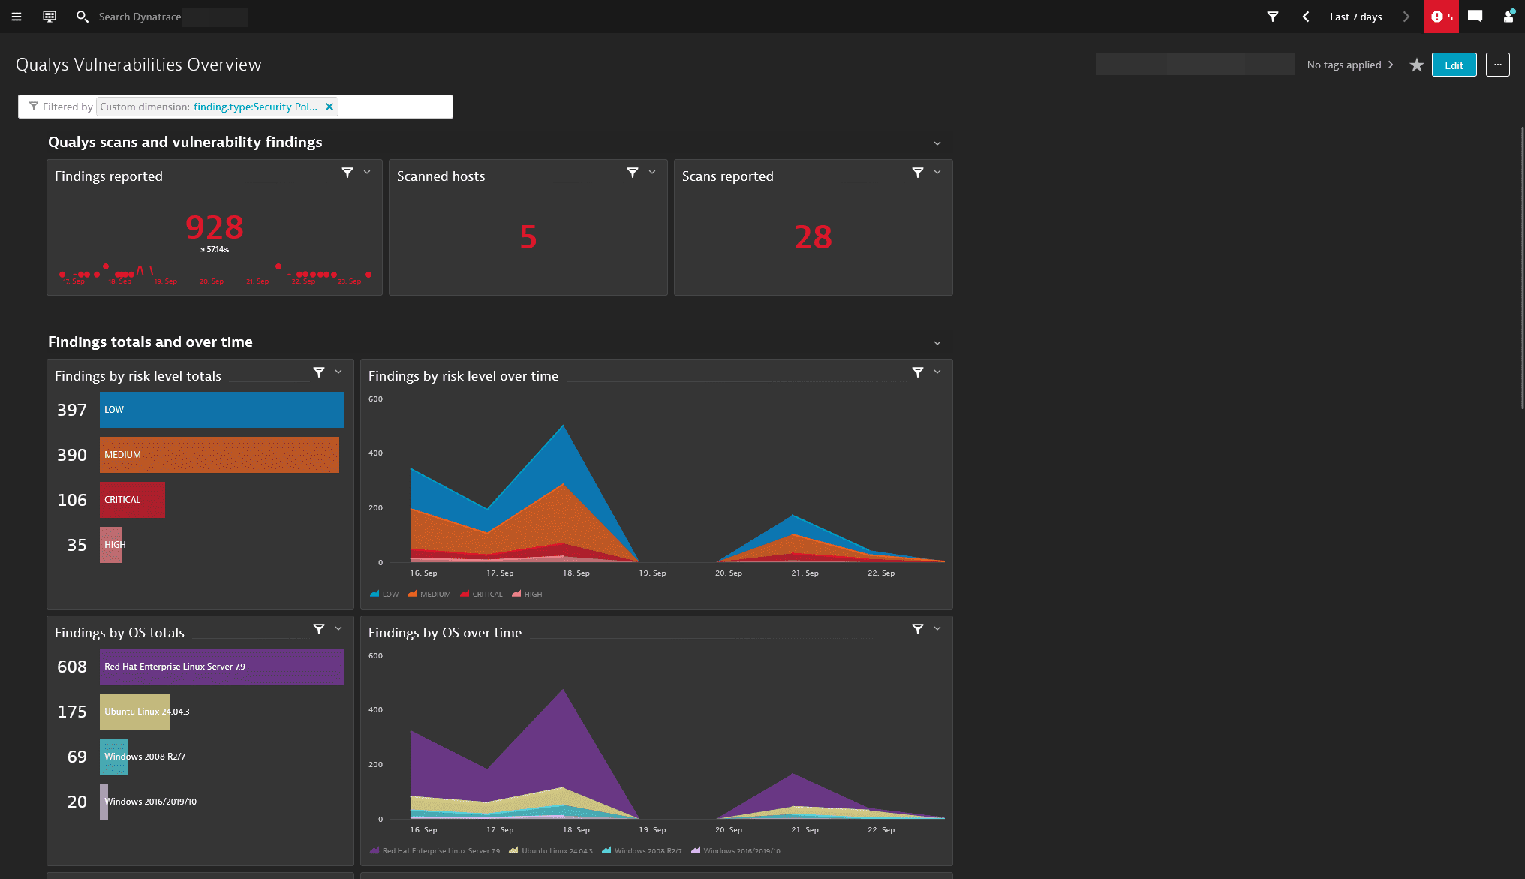Expand Scanned hosts tile menu chevron
This screenshot has height=879, width=1525.
click(x=652, y=172)
